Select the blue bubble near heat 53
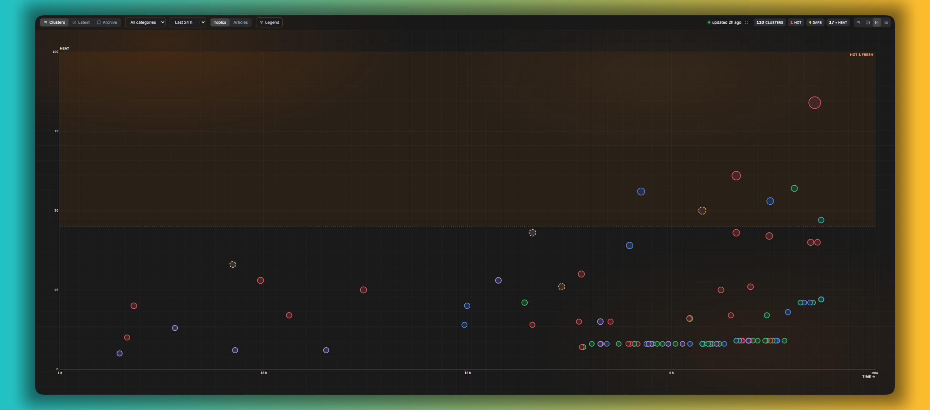The height and width of the screenshot is (410, 930). tap(770, 201)
